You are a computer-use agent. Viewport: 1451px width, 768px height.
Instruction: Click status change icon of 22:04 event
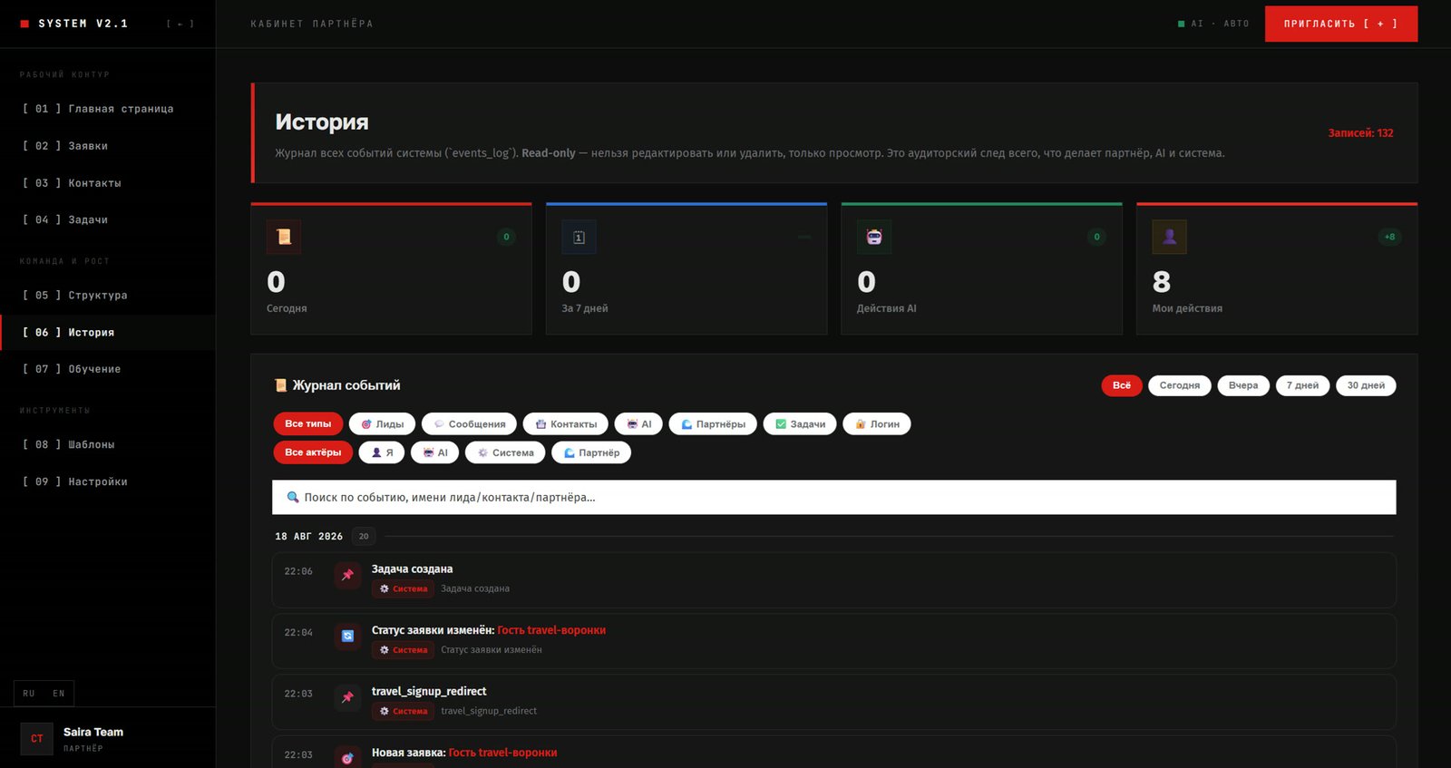(347, 636)
